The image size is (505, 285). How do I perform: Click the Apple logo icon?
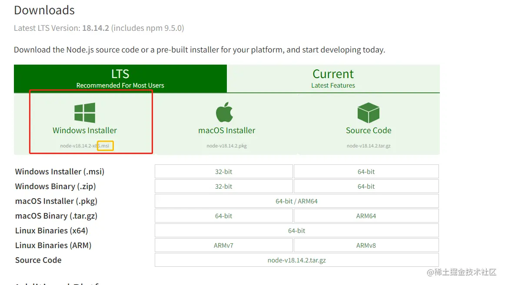coord(225,112)
